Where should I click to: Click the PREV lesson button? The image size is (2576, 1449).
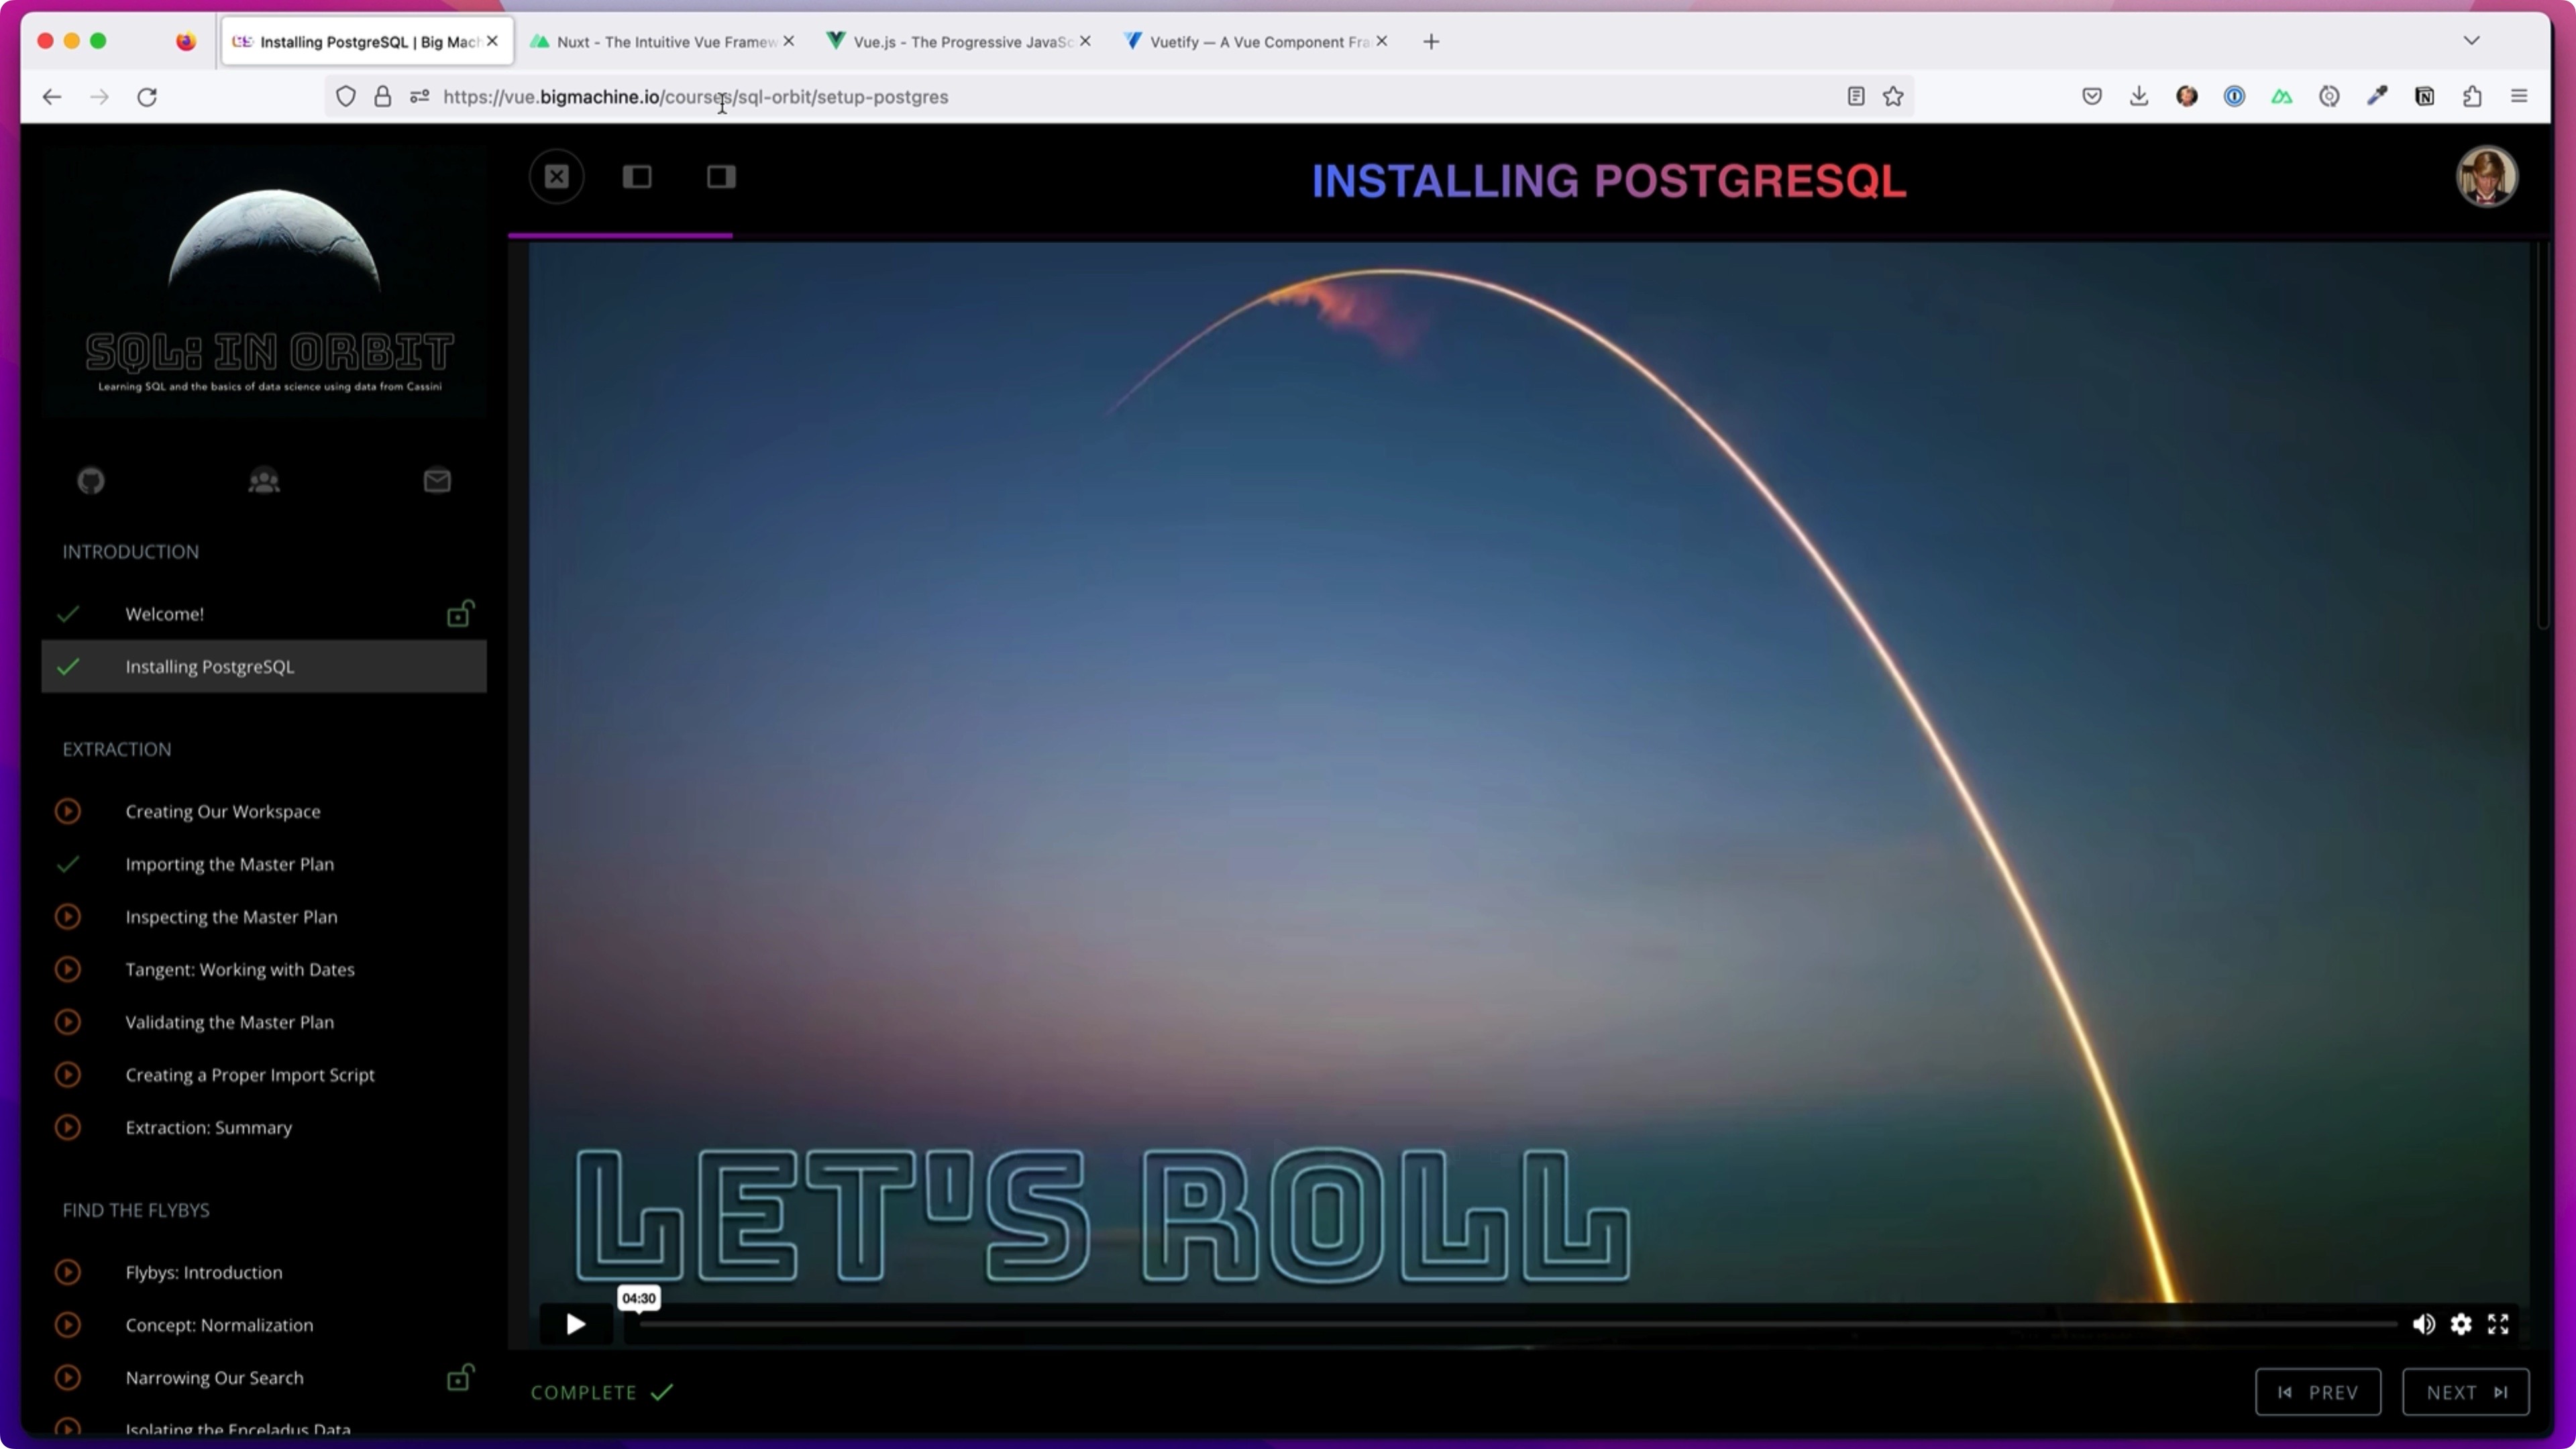[2318, 1392]
